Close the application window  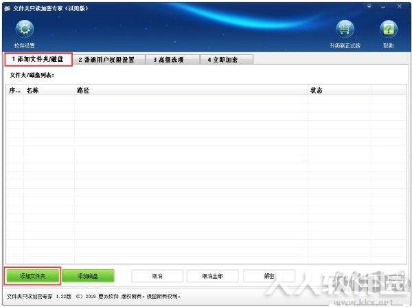tap(399, 6)
